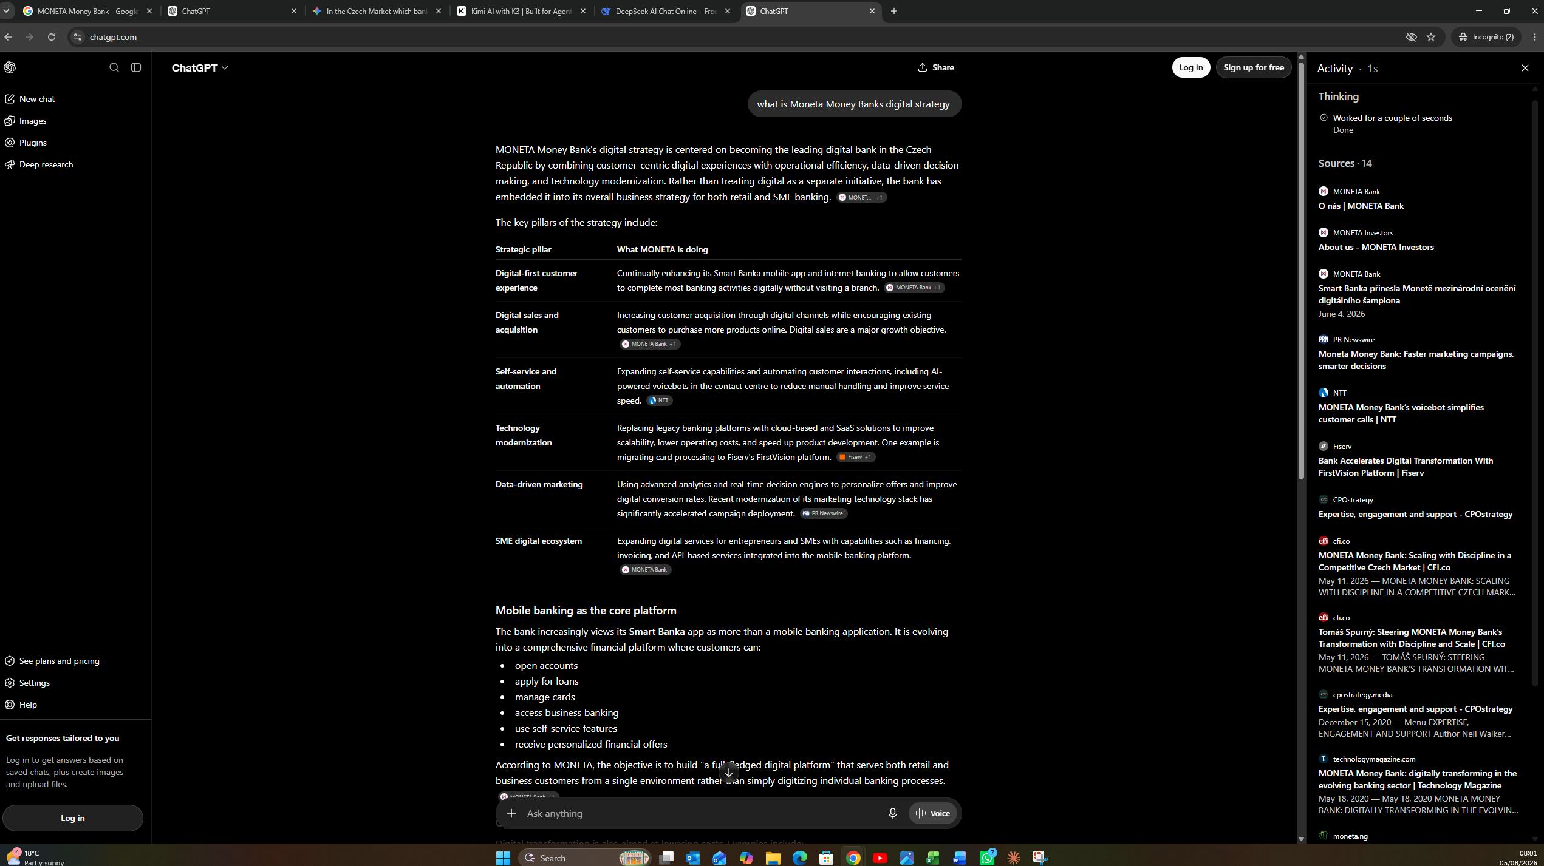The height and width of the screenshot is (866, 1544).
Task: Open the 'Worked for a couple of seconds' step
Action: click(1392, 118)
